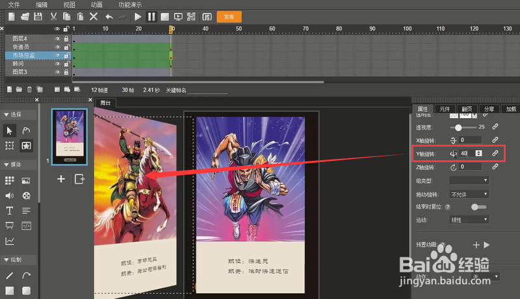Screen dimensions: 520x299
Task: Select the Text T tool
Action: point(10,211)
